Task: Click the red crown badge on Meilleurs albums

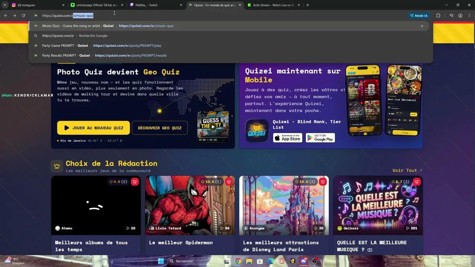Action: tap(135, 182)
